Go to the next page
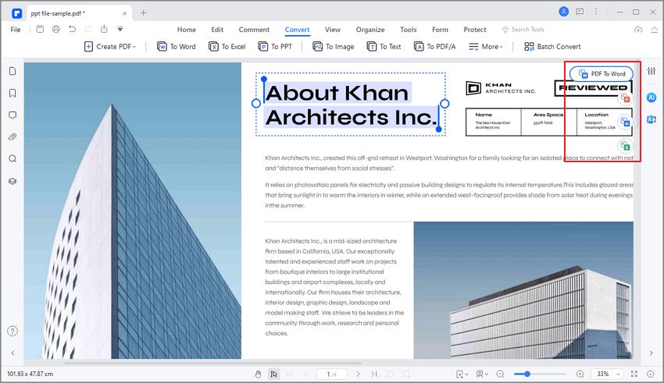 point(358,374)
